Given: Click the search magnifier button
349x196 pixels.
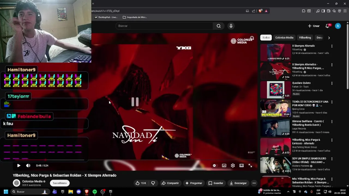Looking at the screenshot, I should [x=219, y=26].
